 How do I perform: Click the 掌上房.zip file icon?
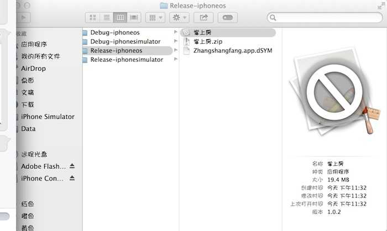[x=187, y=41]
